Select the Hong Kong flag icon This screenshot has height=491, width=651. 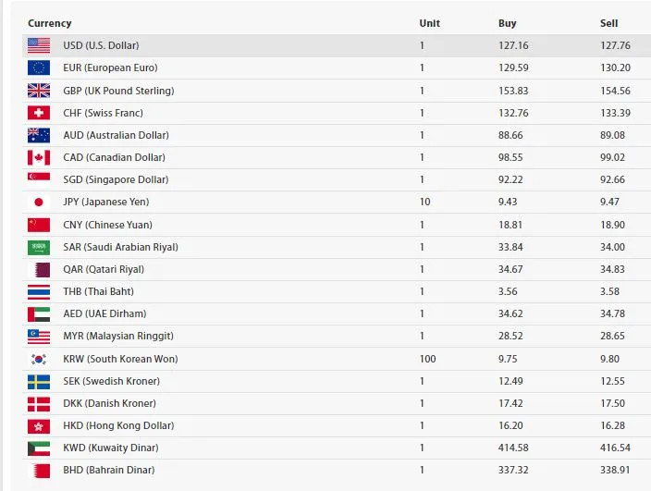[39, 426]
